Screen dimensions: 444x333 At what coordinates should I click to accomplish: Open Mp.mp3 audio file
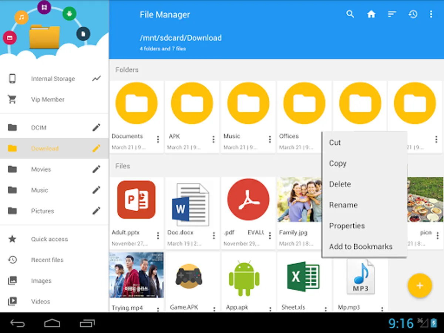(x=360, y=277)
